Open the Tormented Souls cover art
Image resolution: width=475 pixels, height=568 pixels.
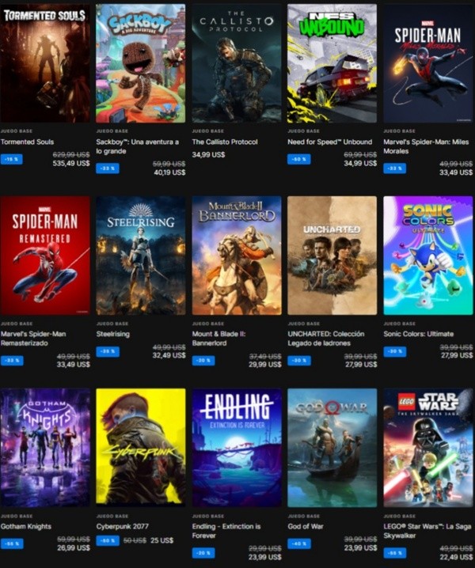[45, 63]
